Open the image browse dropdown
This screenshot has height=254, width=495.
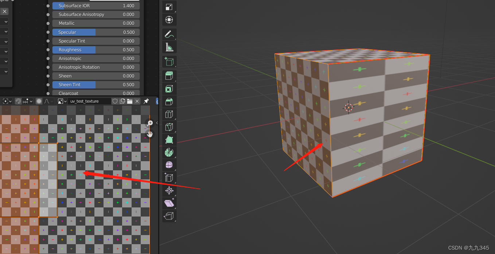[x=62, y=101]
